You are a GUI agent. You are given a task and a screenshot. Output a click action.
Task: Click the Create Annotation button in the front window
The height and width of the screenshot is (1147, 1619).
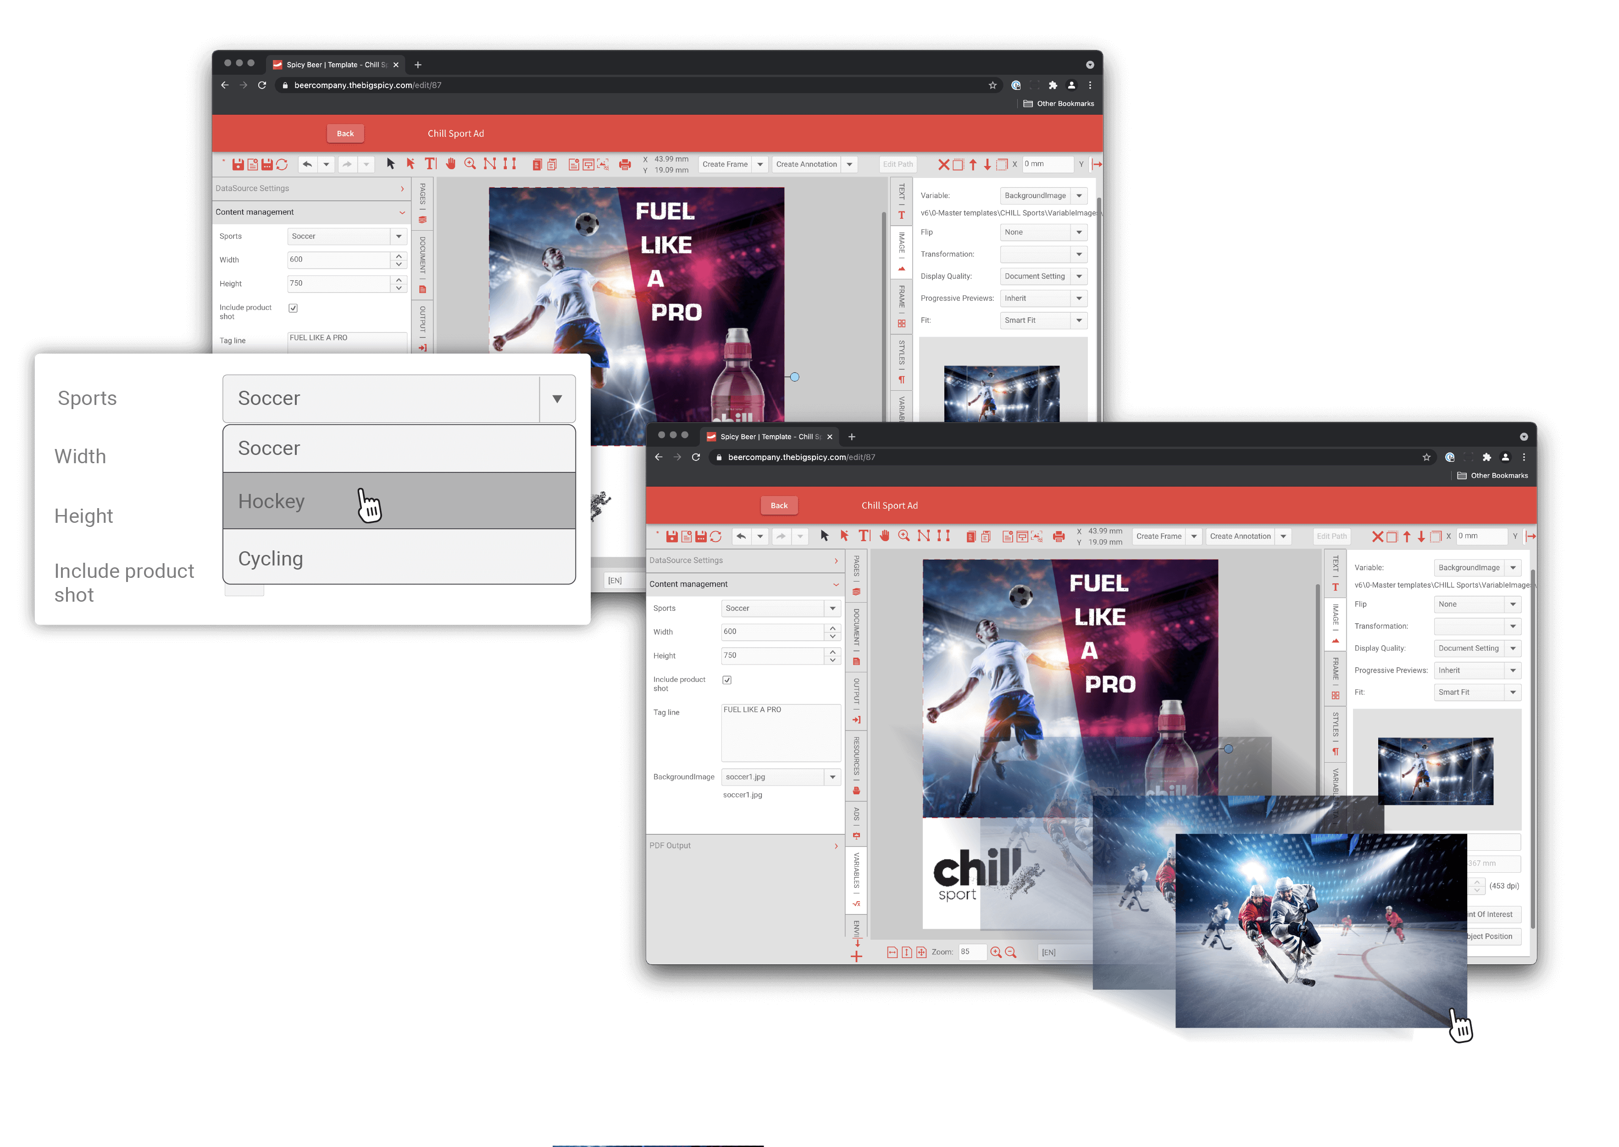click(x=1240, y=536)
